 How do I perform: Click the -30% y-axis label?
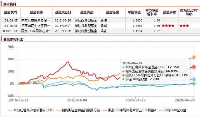10,96
